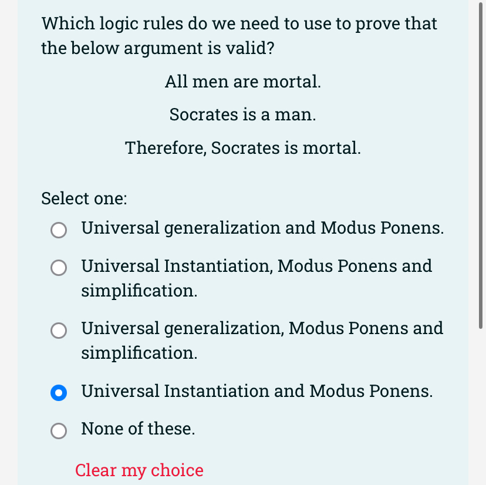The image size is (486, 485).
Task: Click the text "Universal generalization and Modus Ponens."
Action: click(262, 228)
